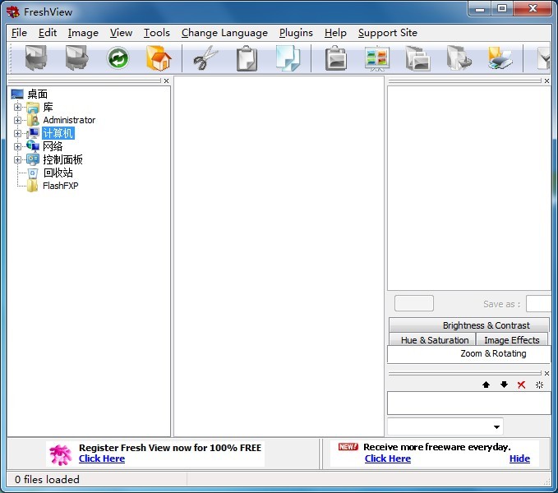
Task: Click the freeware Click Here link
Action: pos(388,458)
